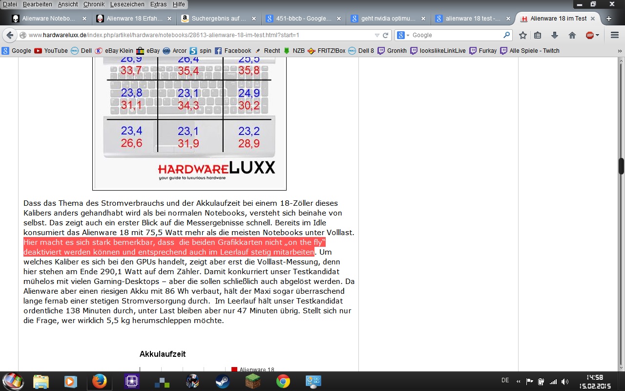Bookmark this page with the star icon
The height and width of the screenshot is (391, 625).
pyautogui.click(x=523, y=35)
